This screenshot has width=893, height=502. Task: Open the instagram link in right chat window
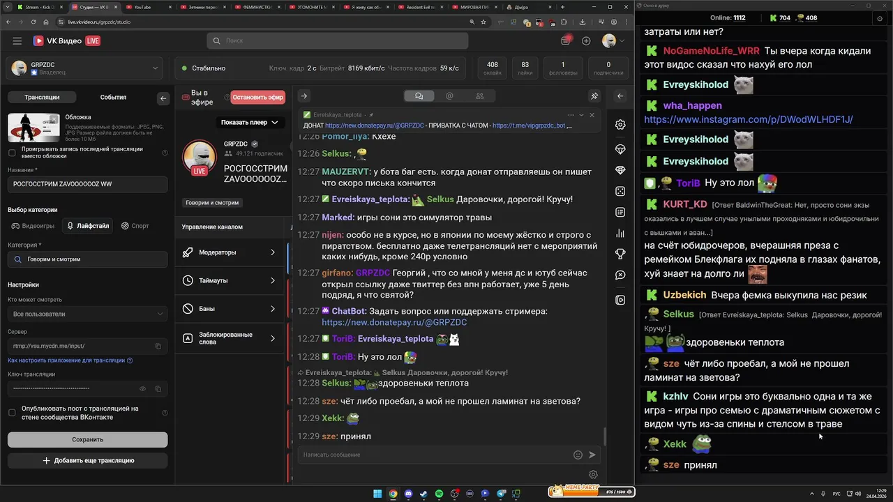(748, 119)
